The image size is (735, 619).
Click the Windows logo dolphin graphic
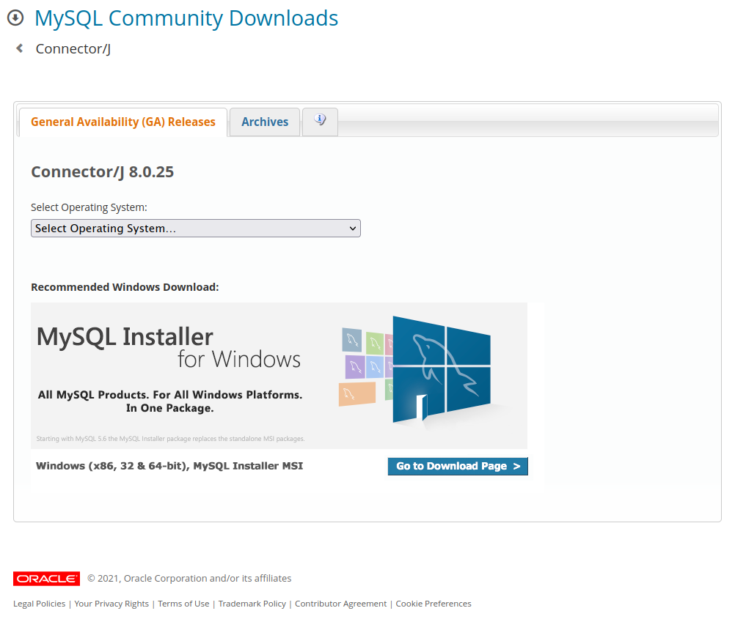[x=440, y=368]
